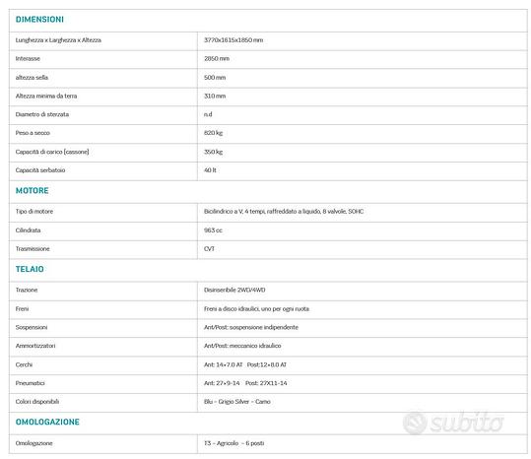Image resolution: width=531 pixels, height=459 pixels.
Task: Select the Pneumatici tire size value
Action: point(245,383)
